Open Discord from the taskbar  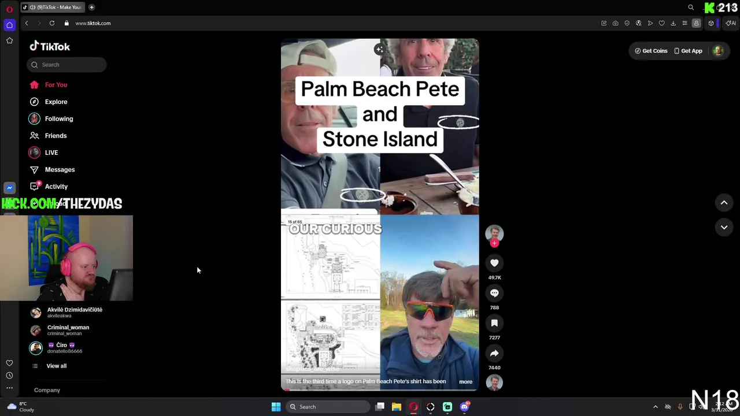(464, 407)
